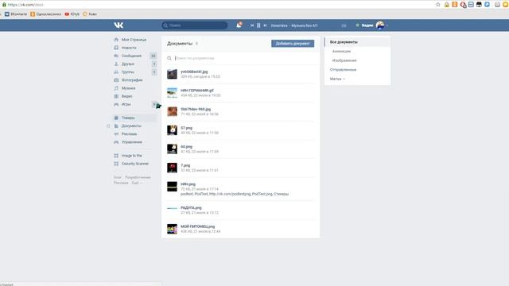The height and width of the screenshot is (286, 509).
Task: Click the browser address bar URL
Action: (25, 5)
